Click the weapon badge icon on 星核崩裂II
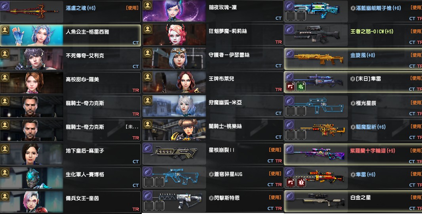 148,148
